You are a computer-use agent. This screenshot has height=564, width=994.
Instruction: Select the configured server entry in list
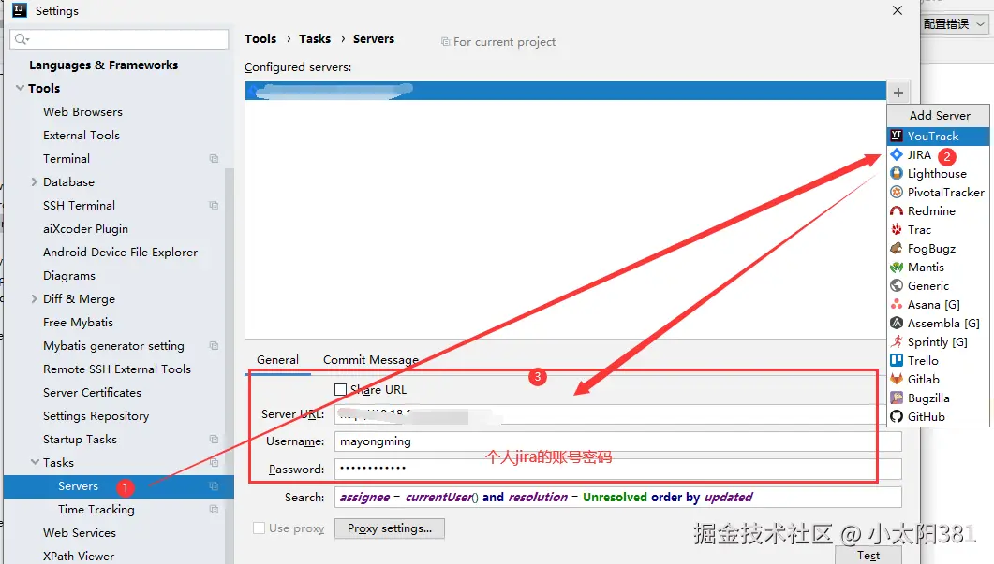(566, 91)
